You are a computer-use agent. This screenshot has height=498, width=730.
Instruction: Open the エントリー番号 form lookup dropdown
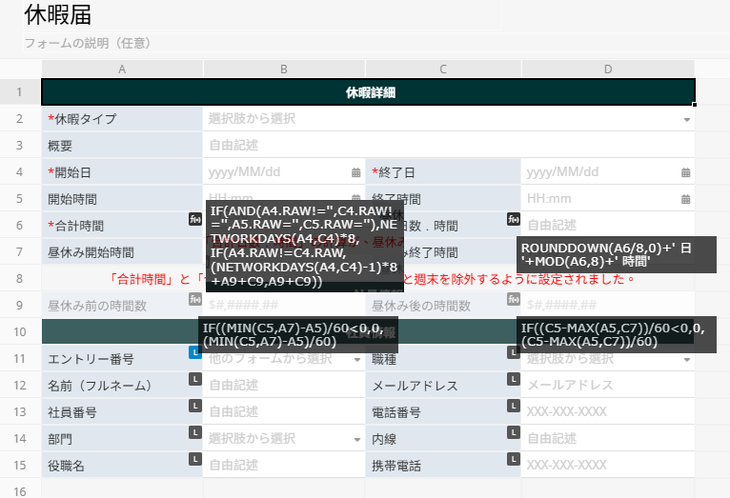357,360
